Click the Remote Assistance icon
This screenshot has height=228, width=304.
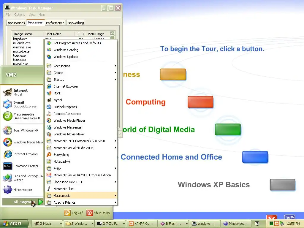[x=49, y=114]
